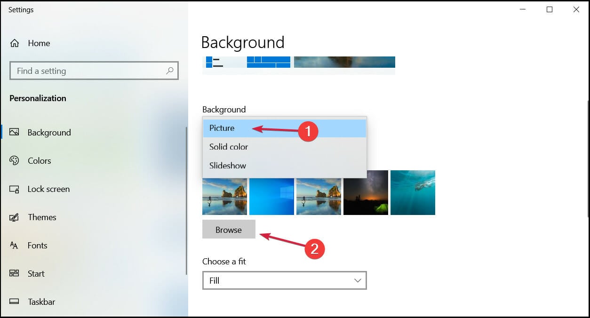This screenshot has width=590, height=318.
Task: Click the sidebar's vertical scrollbar
Action: tap(186, 200)
